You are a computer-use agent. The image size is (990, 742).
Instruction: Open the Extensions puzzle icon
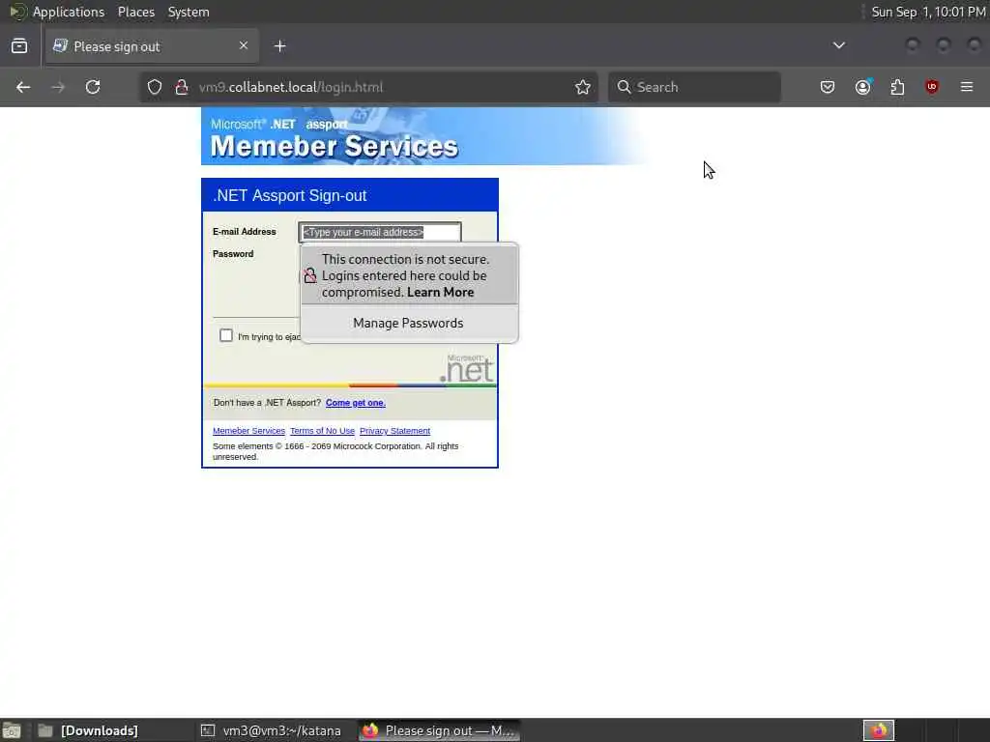coord(897,87)
